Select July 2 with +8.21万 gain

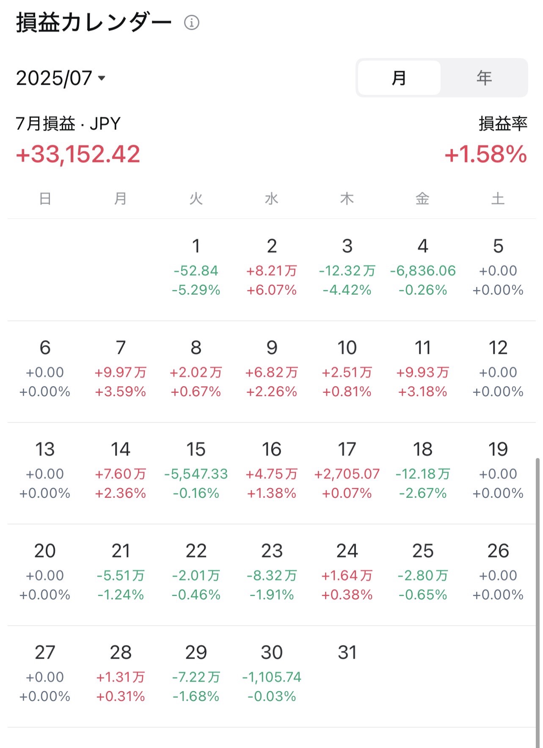pos(272,270)
